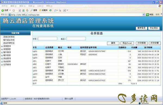Click the 卡余额 column header
This screenshot has height=105, width=163.
coord(134,48)
